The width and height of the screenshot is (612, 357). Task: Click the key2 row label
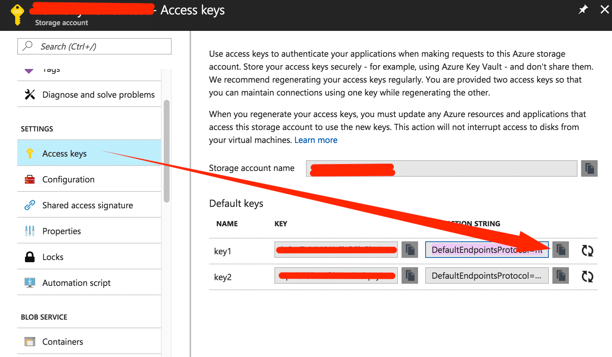pyautogui.click(x=223, y=277)
